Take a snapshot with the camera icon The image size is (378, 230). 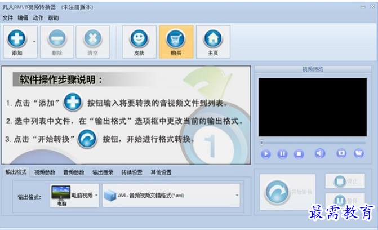pos(341,153)
